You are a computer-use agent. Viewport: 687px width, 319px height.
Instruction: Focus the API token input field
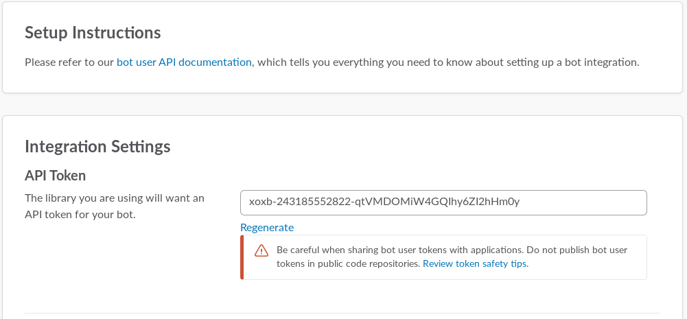click(x=583, y=202)
